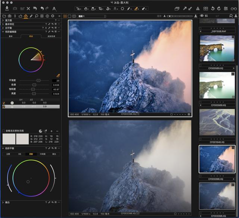Switch to the 皮肤色调 tab
The height and width of the screenshot is (218, 239).
(50, 36)
